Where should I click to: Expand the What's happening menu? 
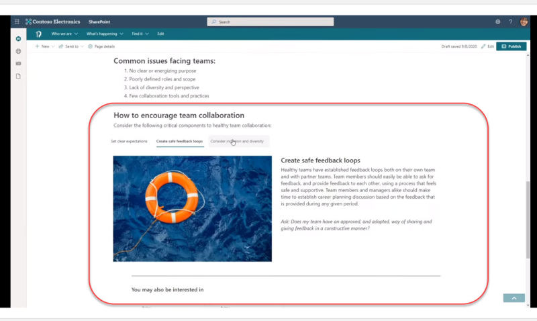(105, 34)
